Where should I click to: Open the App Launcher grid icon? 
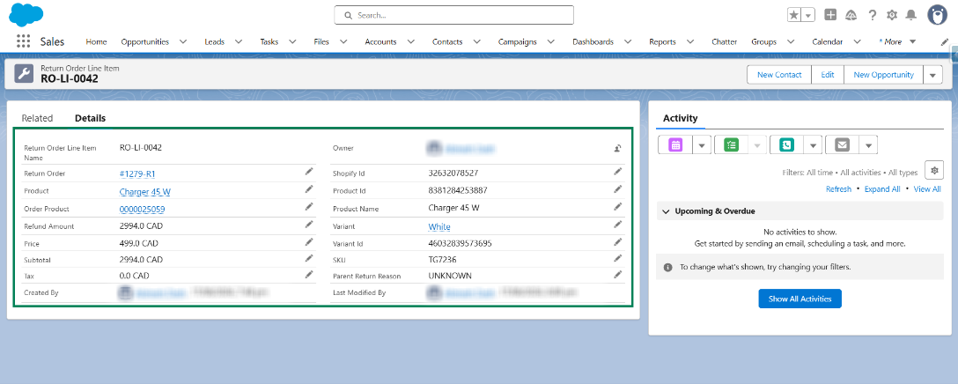23,41
